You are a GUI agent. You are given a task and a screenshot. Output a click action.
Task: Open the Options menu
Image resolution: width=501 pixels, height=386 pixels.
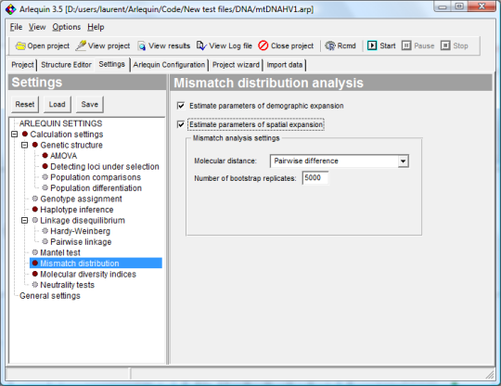tap(67, 27)
